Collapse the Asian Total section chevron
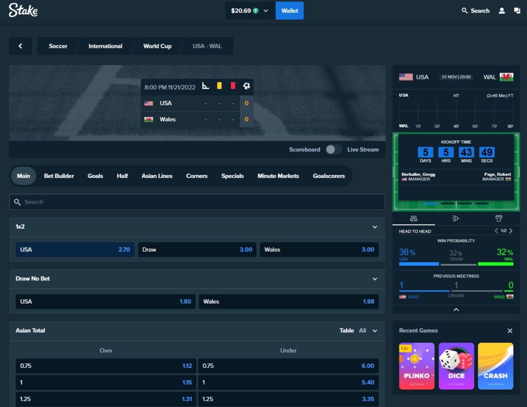Screen dimensions: 527x407 tap(375, 331)
